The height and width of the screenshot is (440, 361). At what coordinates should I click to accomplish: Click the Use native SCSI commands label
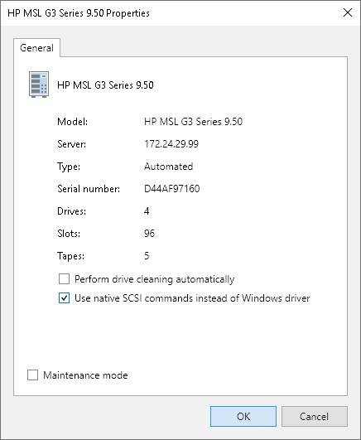coord(192,298)
